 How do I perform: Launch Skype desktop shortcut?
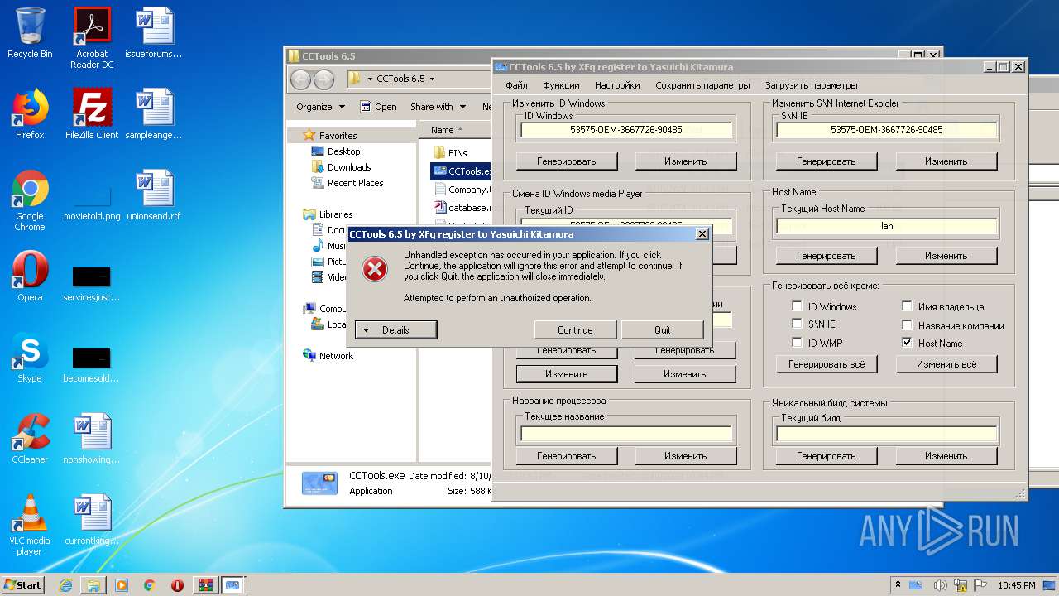coord(30,357)
